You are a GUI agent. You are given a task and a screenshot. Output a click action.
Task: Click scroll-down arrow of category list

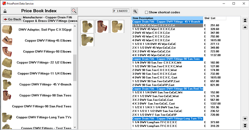click(x=75, y=127)
